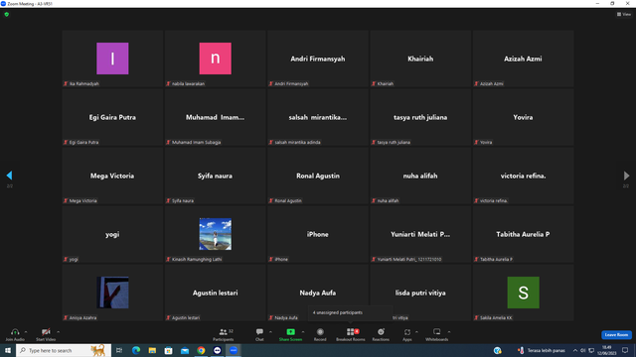The width and height of the screenshot is (636, 357).
Task: Expand video settings caret beside Start Video
Action: 59,332
